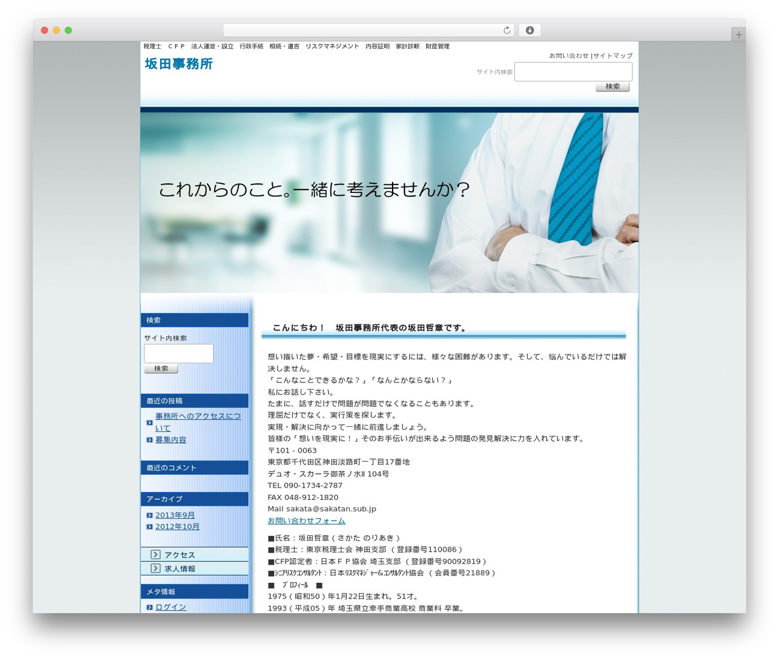Focus the header site search field
Screen dimensions: 779x660
tap(573, 72)
